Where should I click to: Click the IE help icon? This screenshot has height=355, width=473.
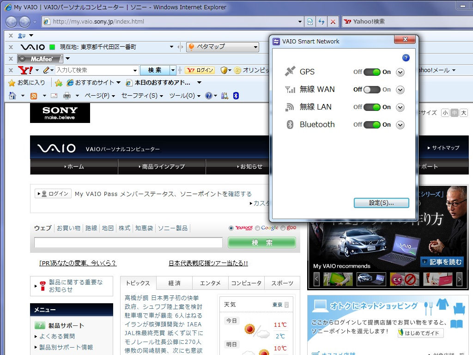tap(208, 96)
